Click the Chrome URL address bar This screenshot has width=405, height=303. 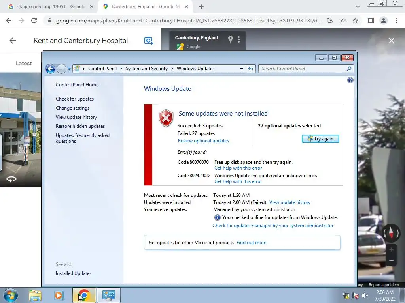click(189, 21)
